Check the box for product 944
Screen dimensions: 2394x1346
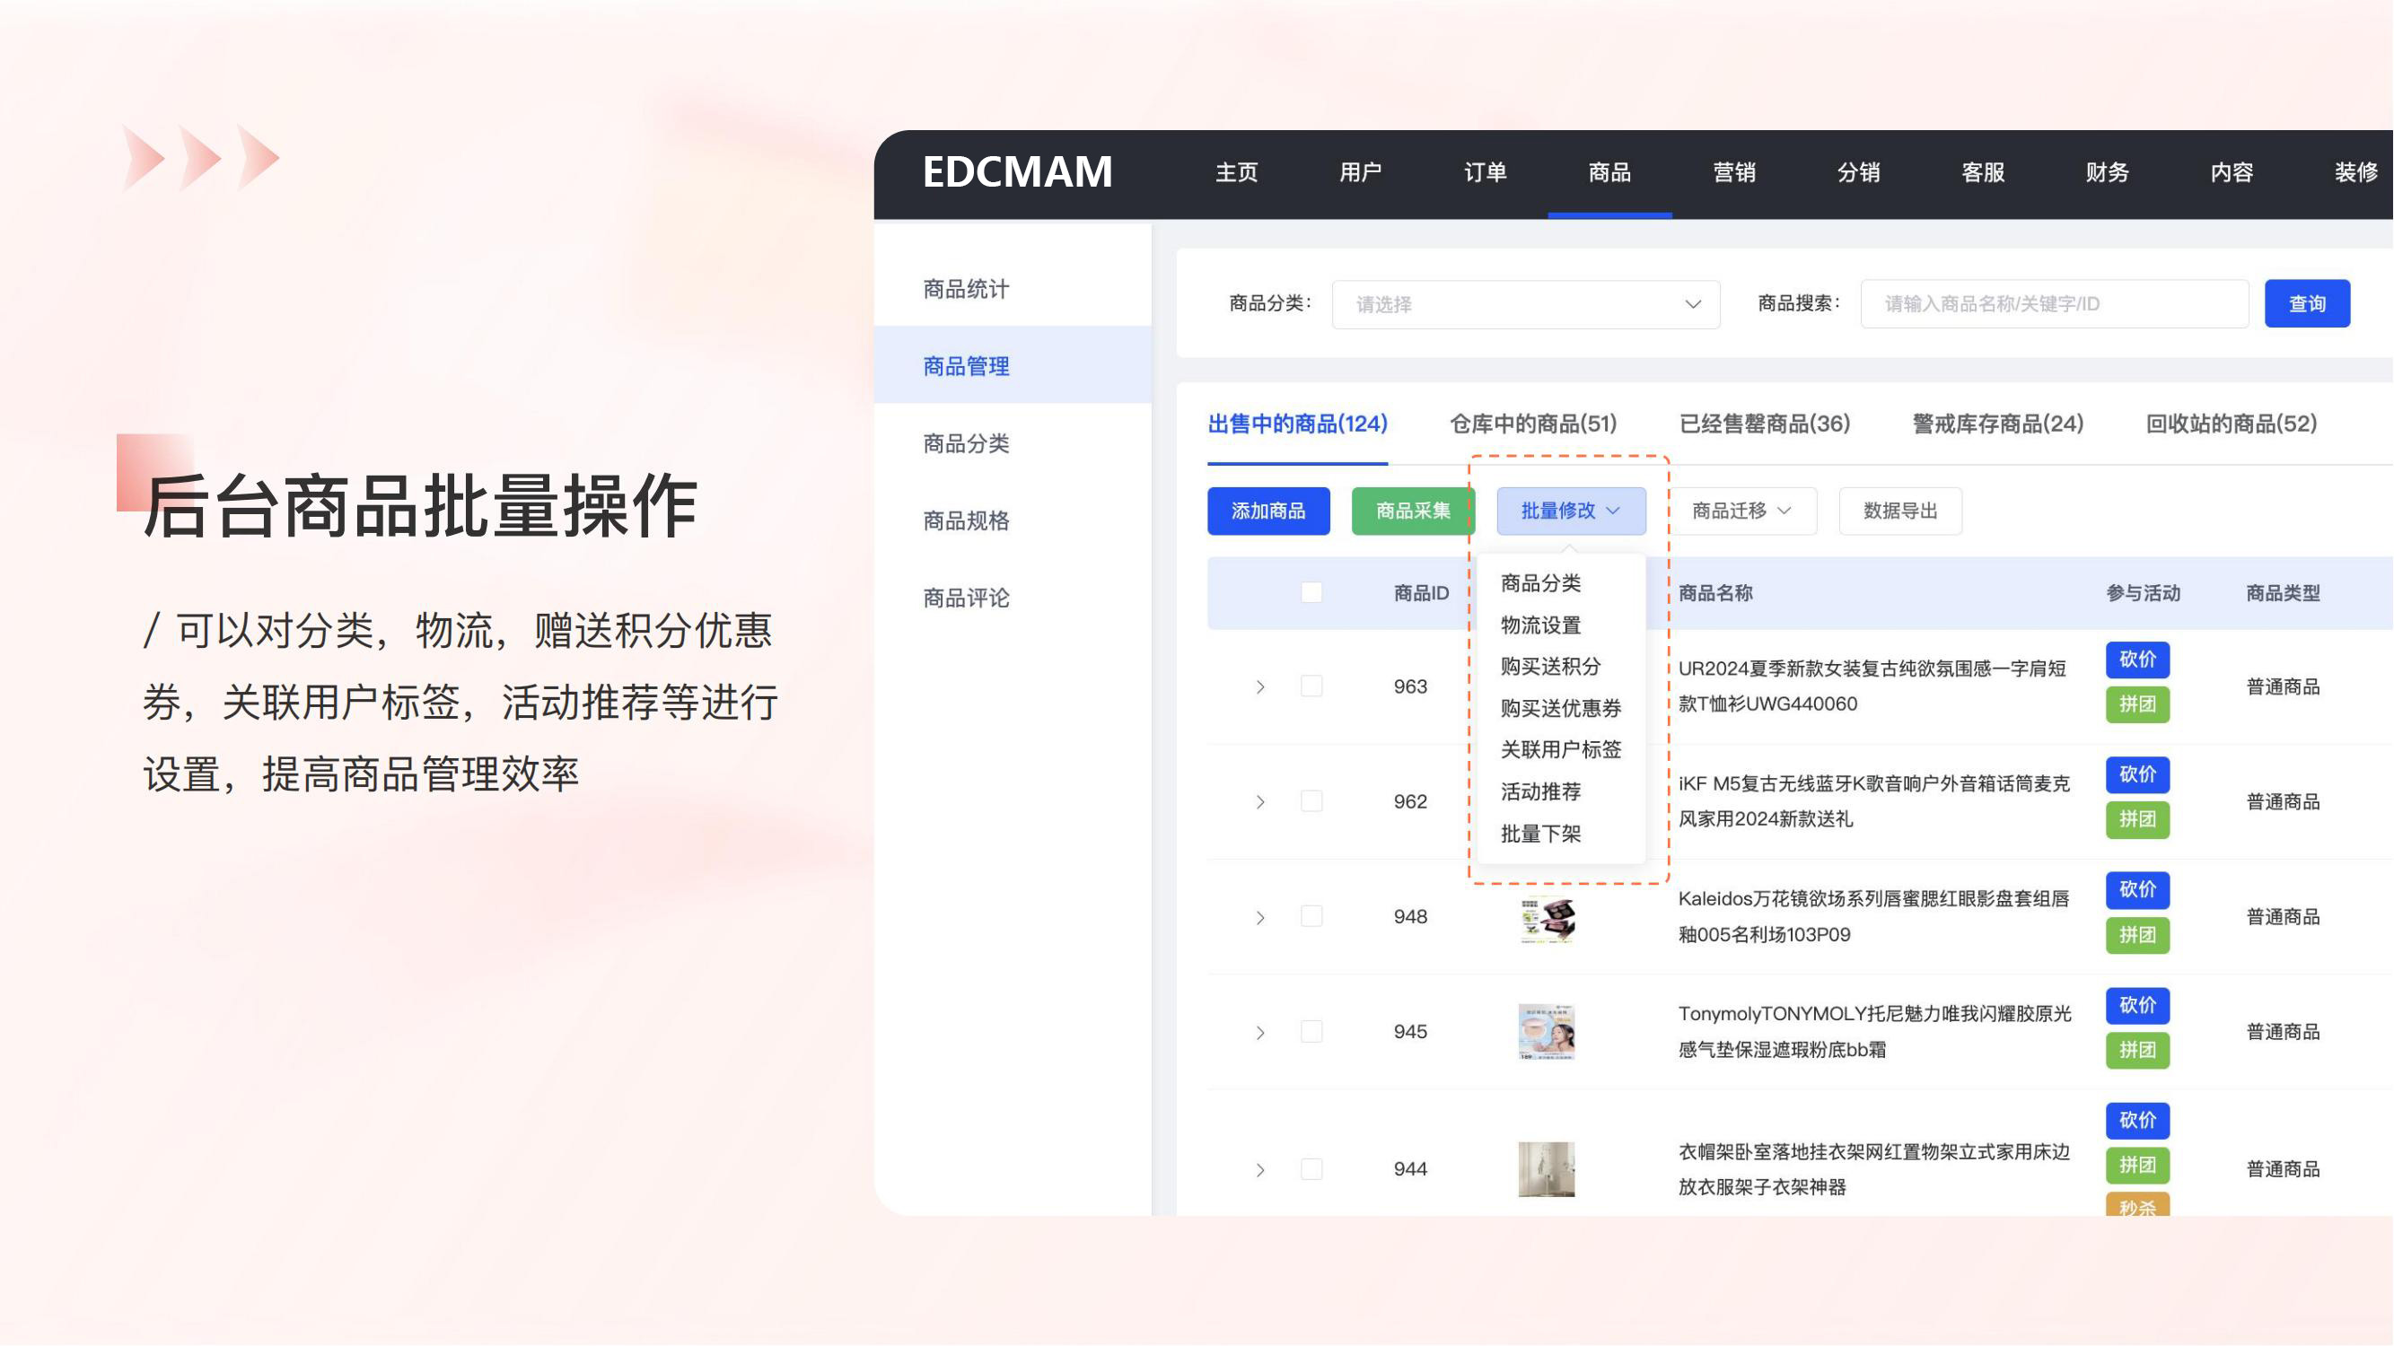pos(1311,1169)
